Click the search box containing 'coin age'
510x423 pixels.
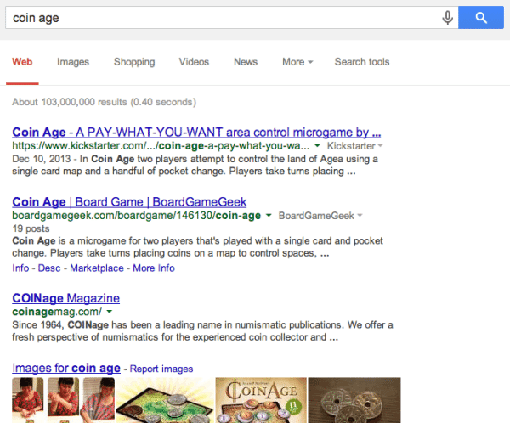tap(221, 17)
